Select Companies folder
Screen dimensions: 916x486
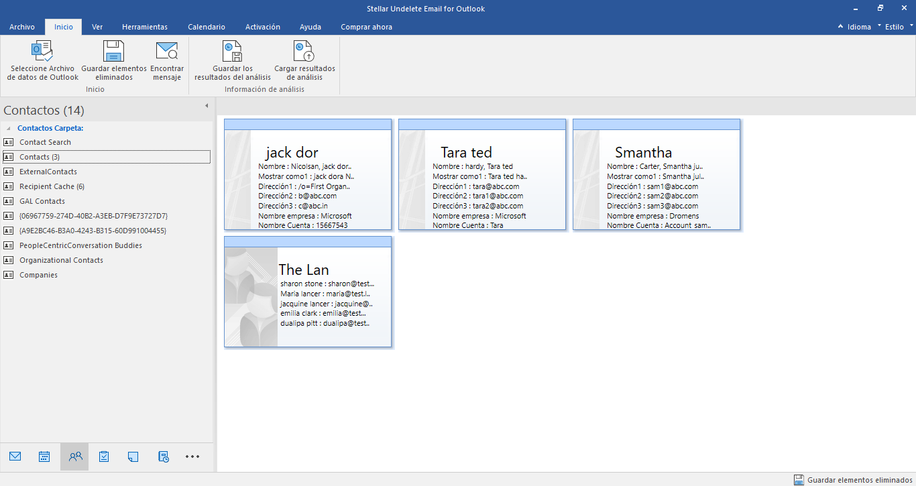point(106,275)
